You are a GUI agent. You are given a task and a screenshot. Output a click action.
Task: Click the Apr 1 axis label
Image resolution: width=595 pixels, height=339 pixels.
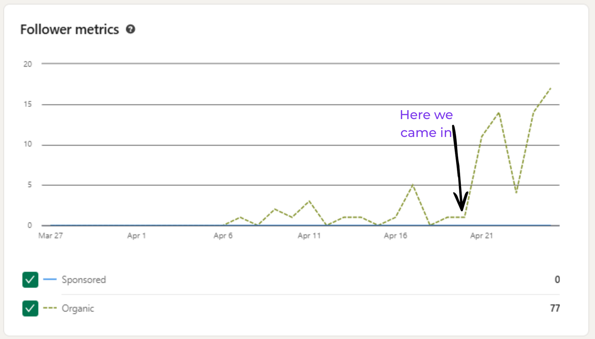pyautogui.click(x=136, y=236)
